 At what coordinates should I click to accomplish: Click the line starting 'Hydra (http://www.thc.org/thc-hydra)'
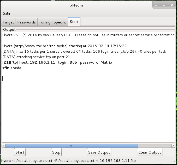pos(64,46)
